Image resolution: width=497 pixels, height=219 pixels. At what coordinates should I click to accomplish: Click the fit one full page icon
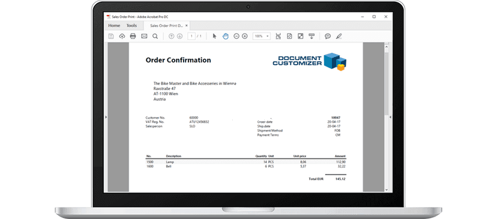click(289, 36)
